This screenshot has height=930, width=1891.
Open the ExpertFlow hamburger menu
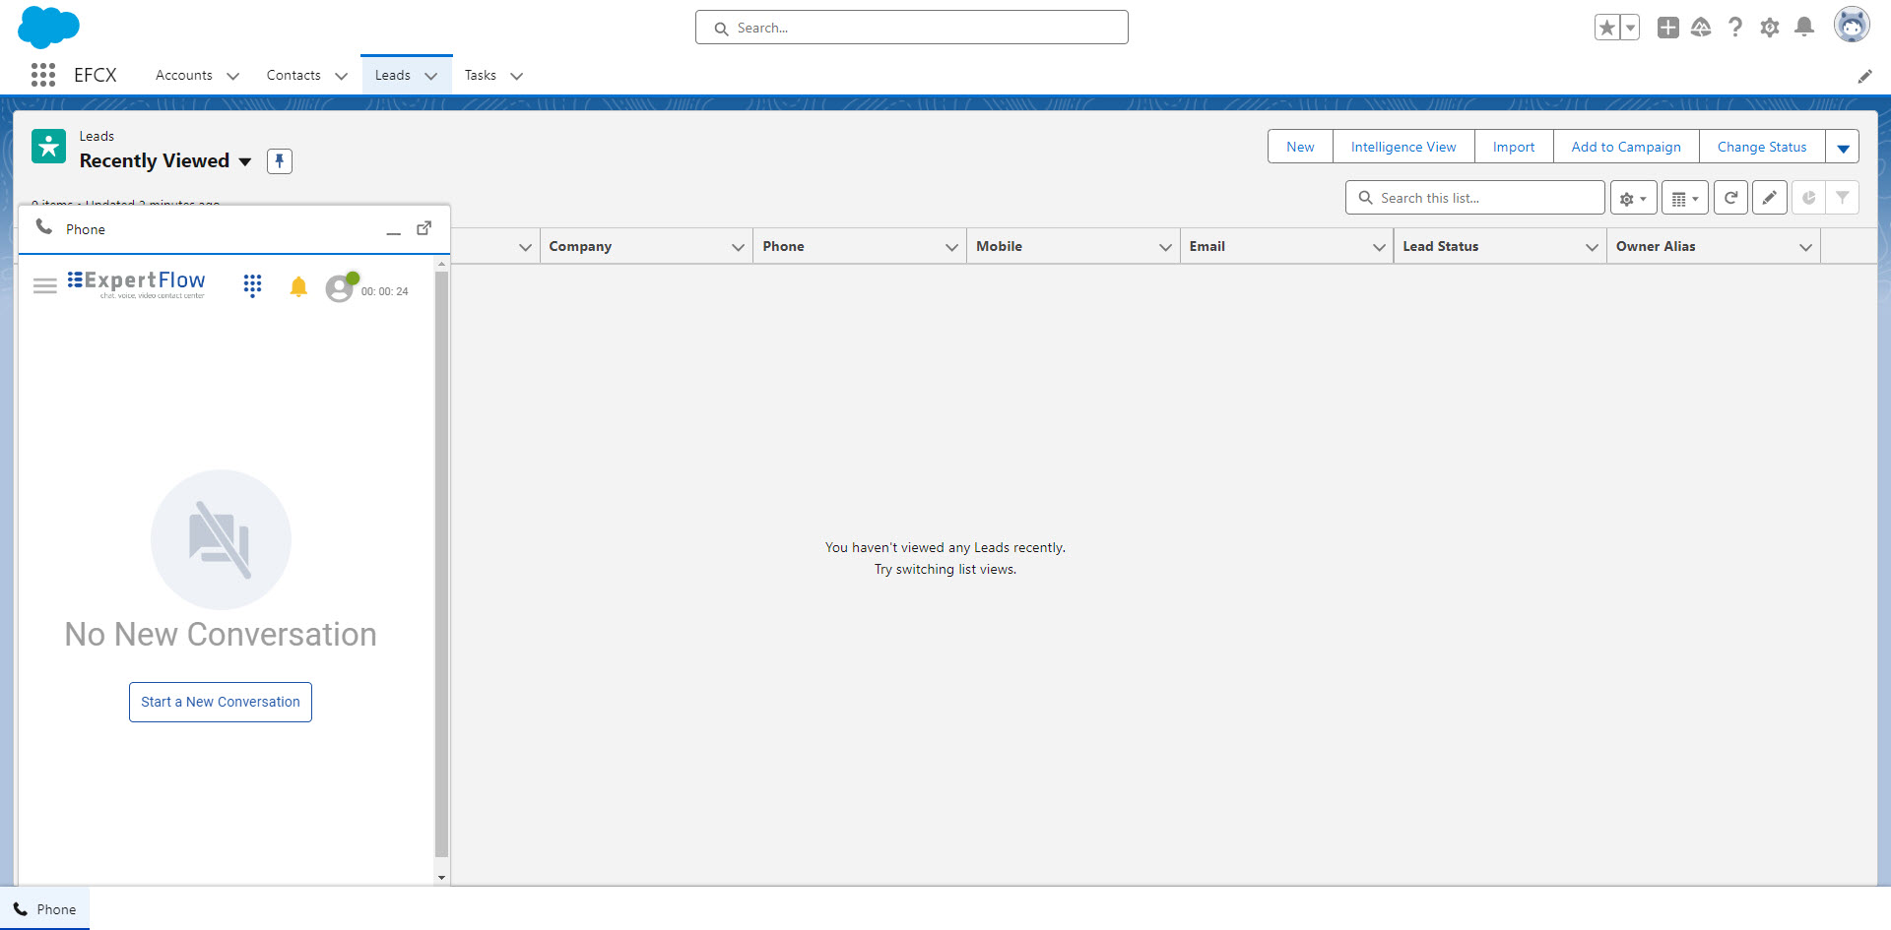coord(45,286)
